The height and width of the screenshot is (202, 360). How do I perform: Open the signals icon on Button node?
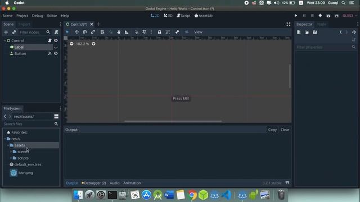point(50,53)
